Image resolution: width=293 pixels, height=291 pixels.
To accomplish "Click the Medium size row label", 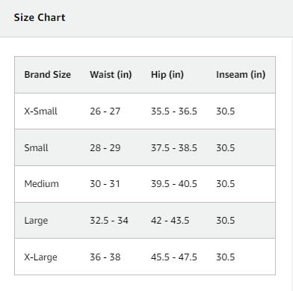I will tap(41, 184).
